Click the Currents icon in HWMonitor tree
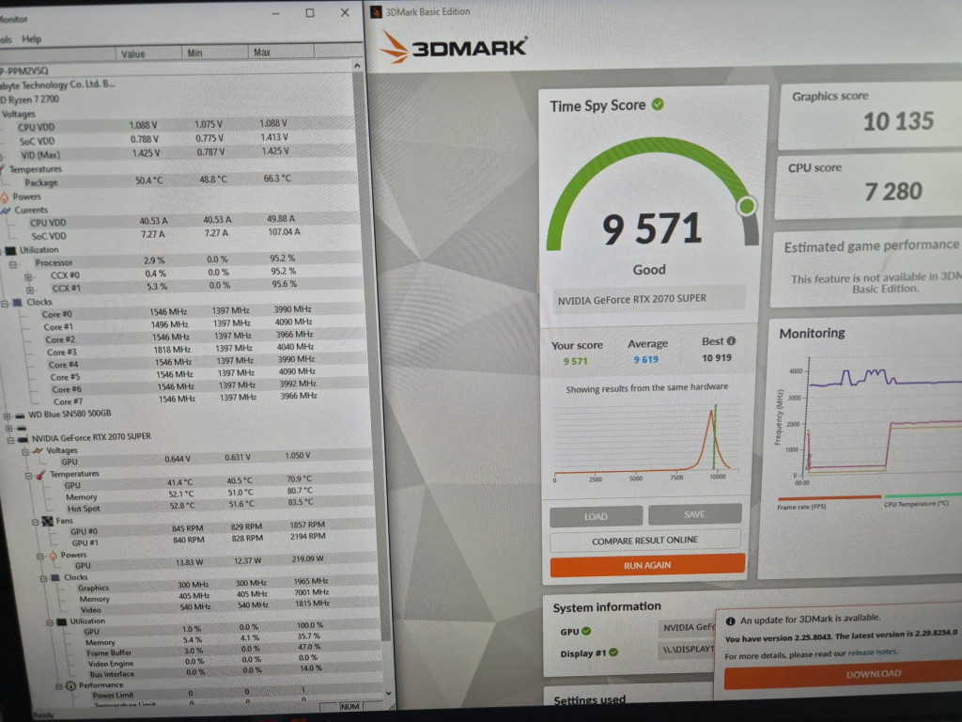Screen dimensions: 962x722 click(x=7, y=210)
